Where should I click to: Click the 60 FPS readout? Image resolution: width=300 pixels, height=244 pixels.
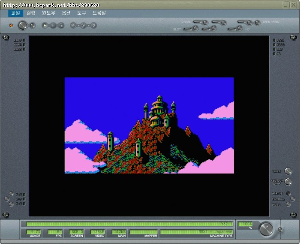(x=55, y=232)
